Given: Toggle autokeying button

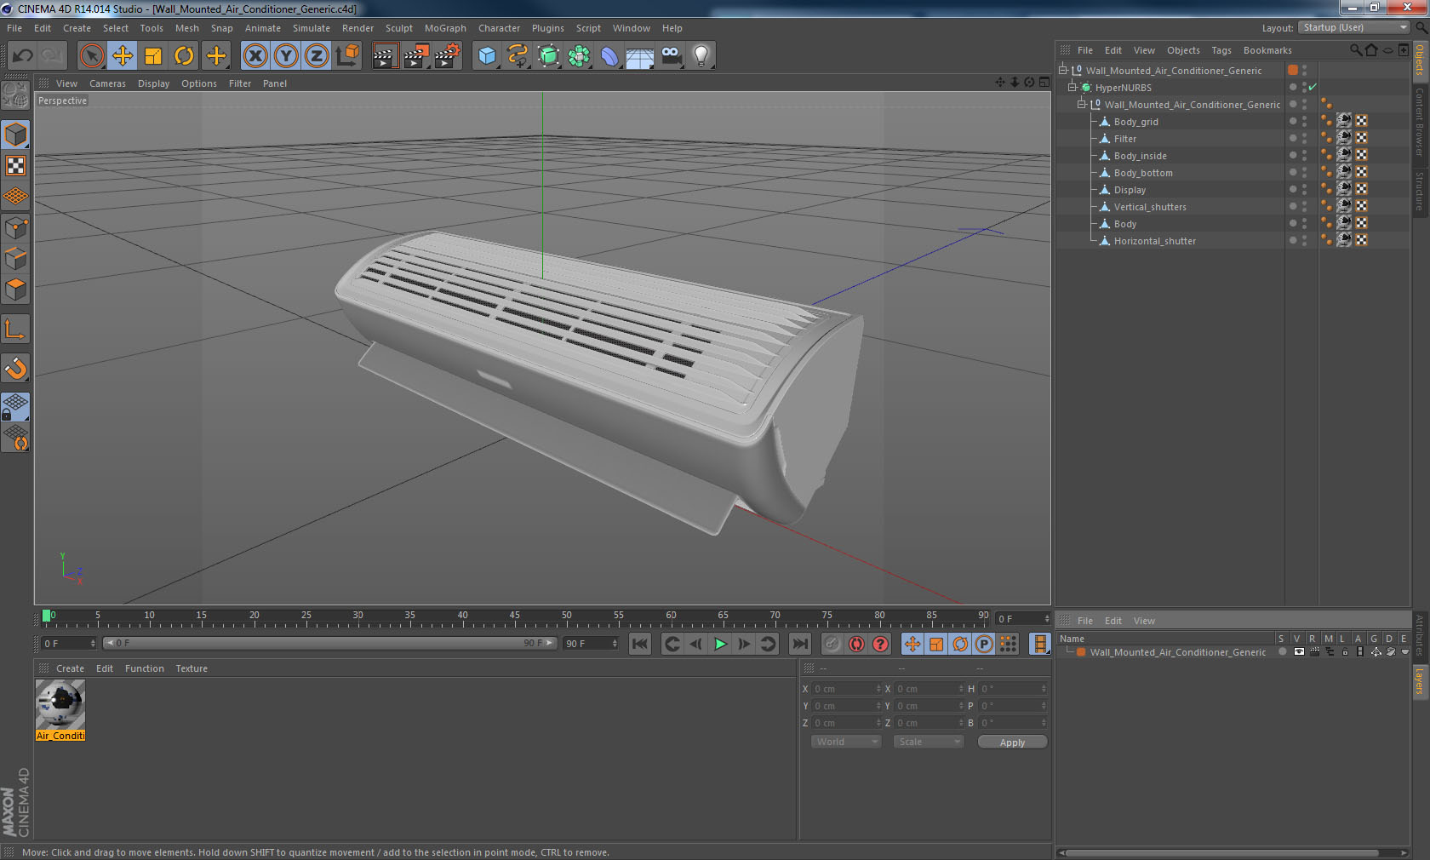Looking at the screenshot, I should [856, 644].
